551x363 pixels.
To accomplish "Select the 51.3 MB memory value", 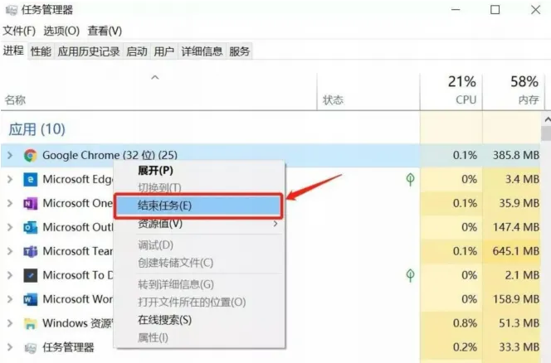I will pos(519,323).
